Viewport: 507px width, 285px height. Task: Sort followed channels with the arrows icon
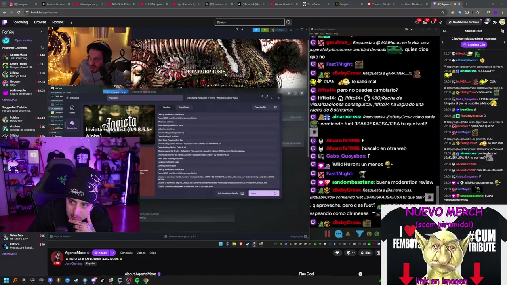42,48
